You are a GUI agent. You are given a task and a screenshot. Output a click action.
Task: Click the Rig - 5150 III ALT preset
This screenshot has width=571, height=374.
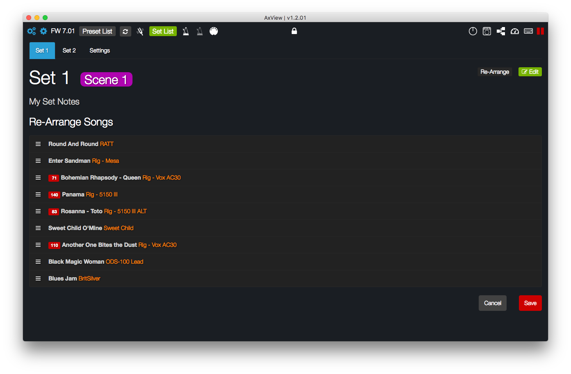pyautogui.click(x=126, y=211)
